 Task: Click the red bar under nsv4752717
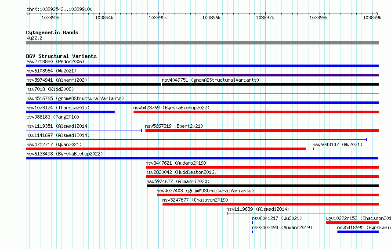click(166, 149)
